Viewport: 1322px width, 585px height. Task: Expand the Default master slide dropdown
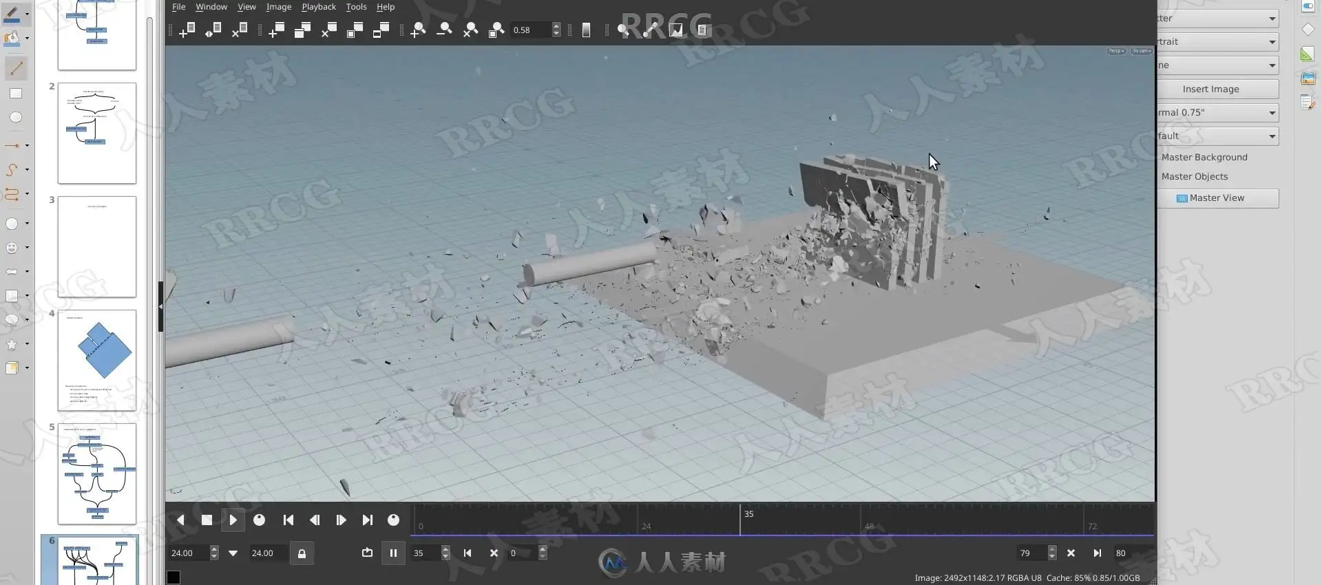pos(1217,136)
